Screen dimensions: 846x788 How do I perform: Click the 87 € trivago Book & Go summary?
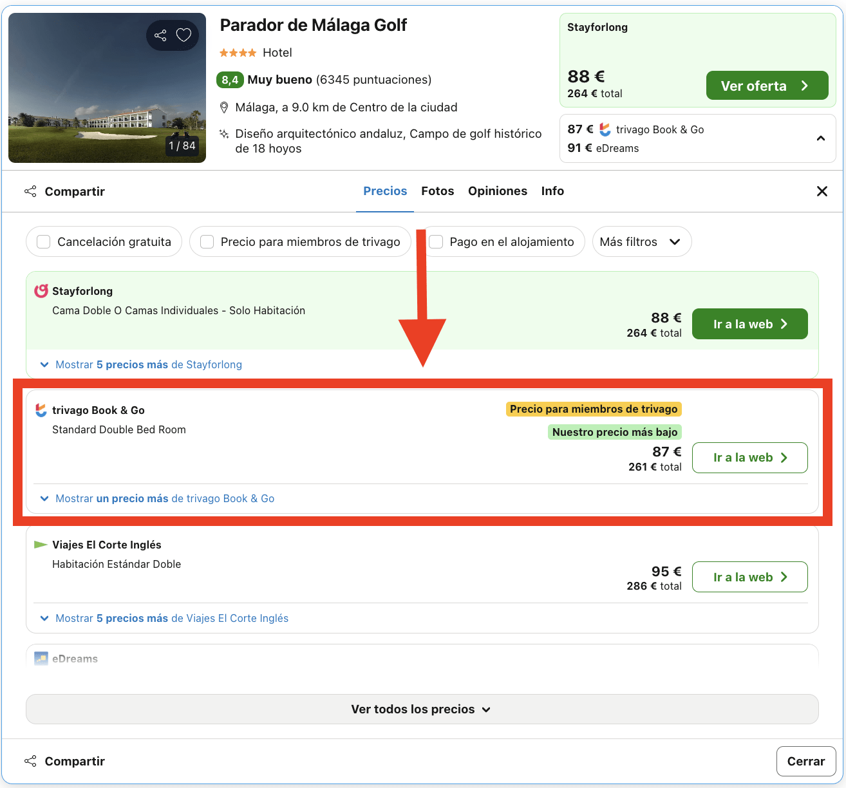tap(635, 129)
